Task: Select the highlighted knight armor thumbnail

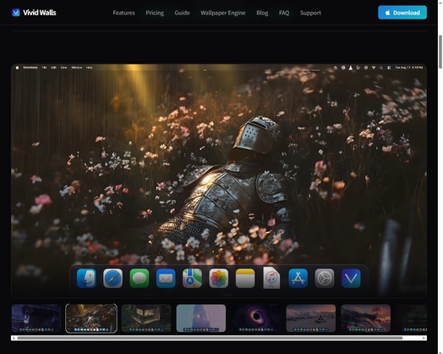Action: 91,318
